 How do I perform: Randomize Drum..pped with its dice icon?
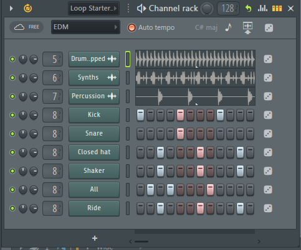(268, 59)
